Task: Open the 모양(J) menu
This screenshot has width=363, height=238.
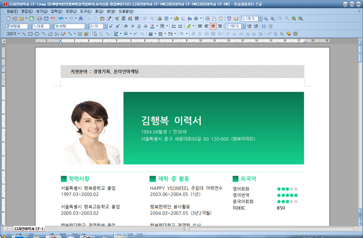Action: pyautogui.click(x=72, y=11)
